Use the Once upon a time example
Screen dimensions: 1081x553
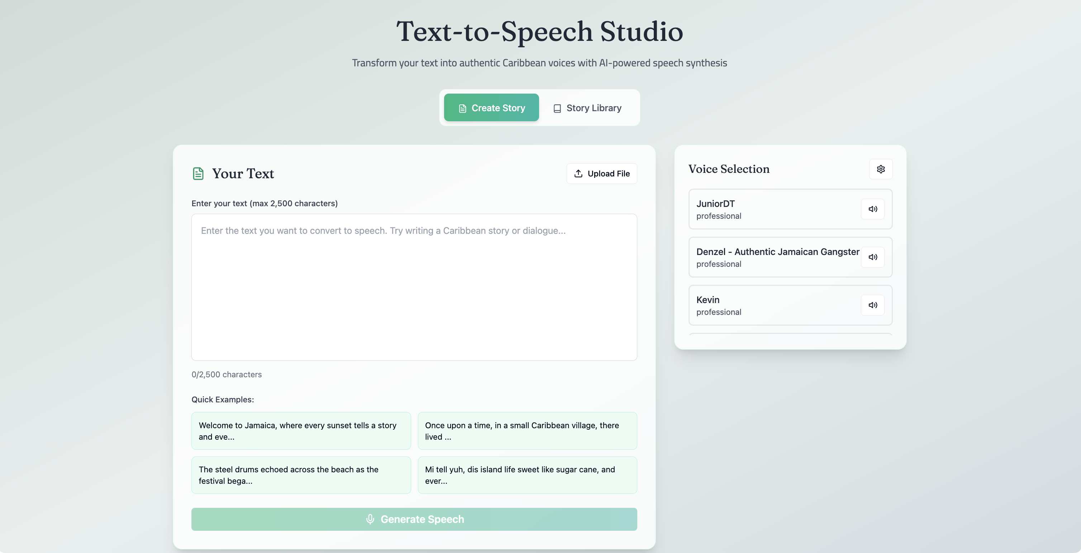(x=527, y=431)
